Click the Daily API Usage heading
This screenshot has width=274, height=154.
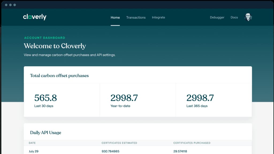tap(45, 133)
